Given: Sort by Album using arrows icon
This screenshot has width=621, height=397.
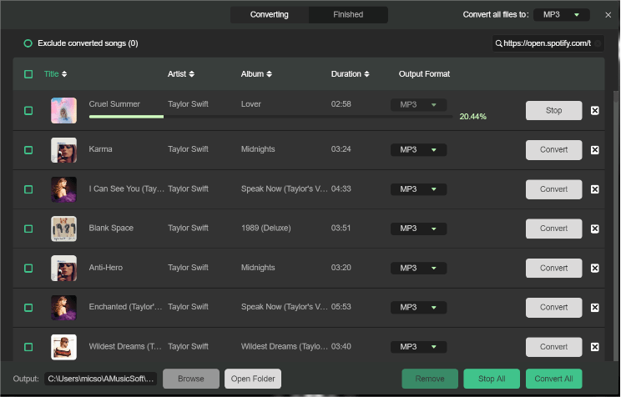Looking at the screenshot, I should tap(270, 74).
